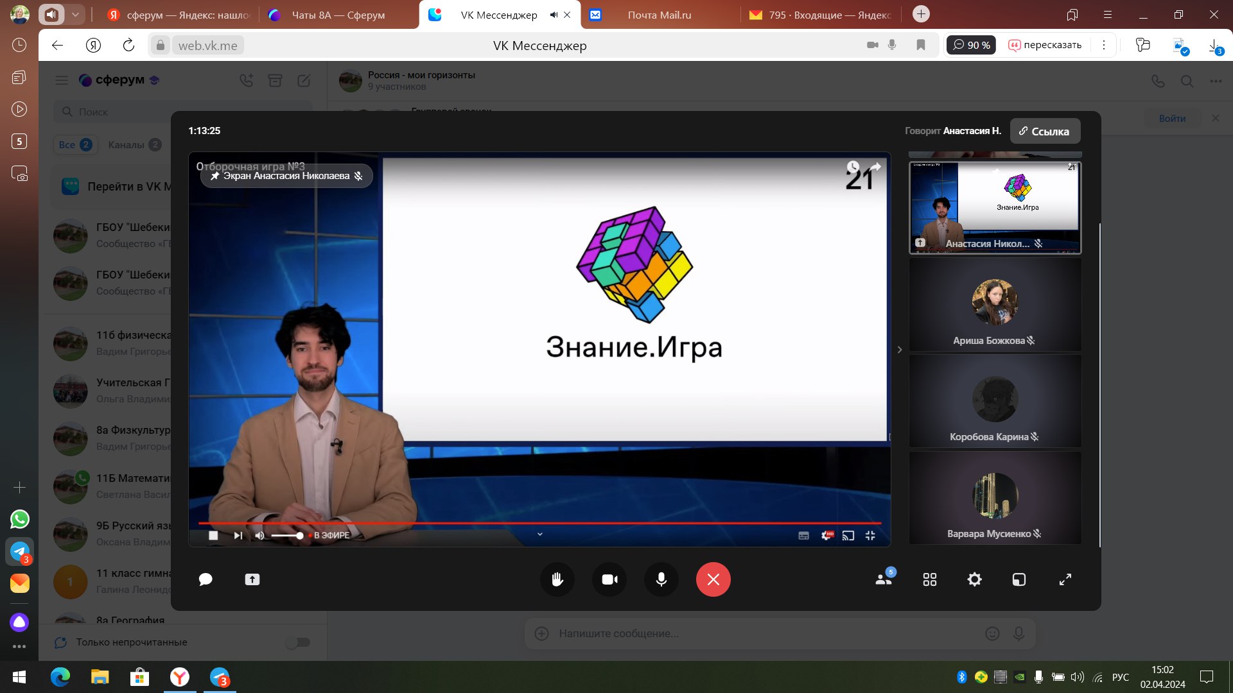Screen dimensions: 1233x693
Task: Select Коробова Карина participant tile
Action: click(x=995, y=401)
